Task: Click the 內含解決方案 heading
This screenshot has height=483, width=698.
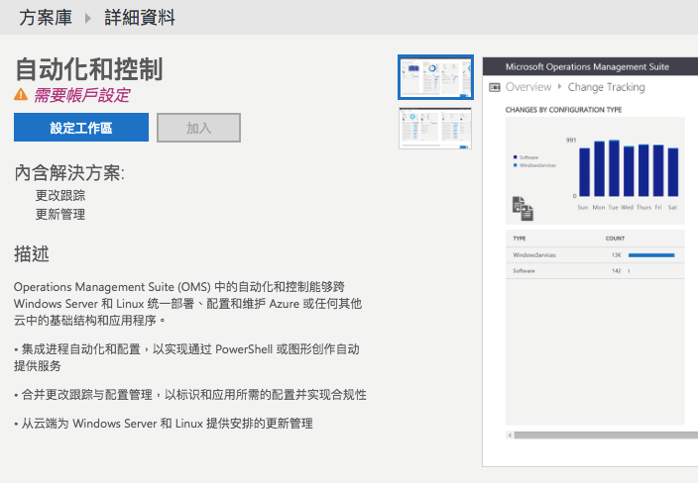Action: [69, 173]
